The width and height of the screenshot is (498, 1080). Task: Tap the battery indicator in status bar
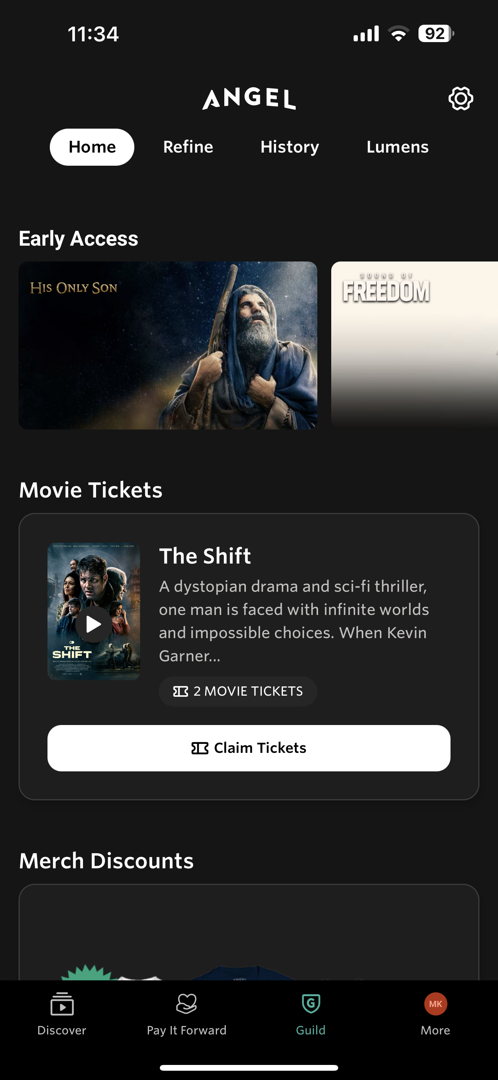[436, 34]
